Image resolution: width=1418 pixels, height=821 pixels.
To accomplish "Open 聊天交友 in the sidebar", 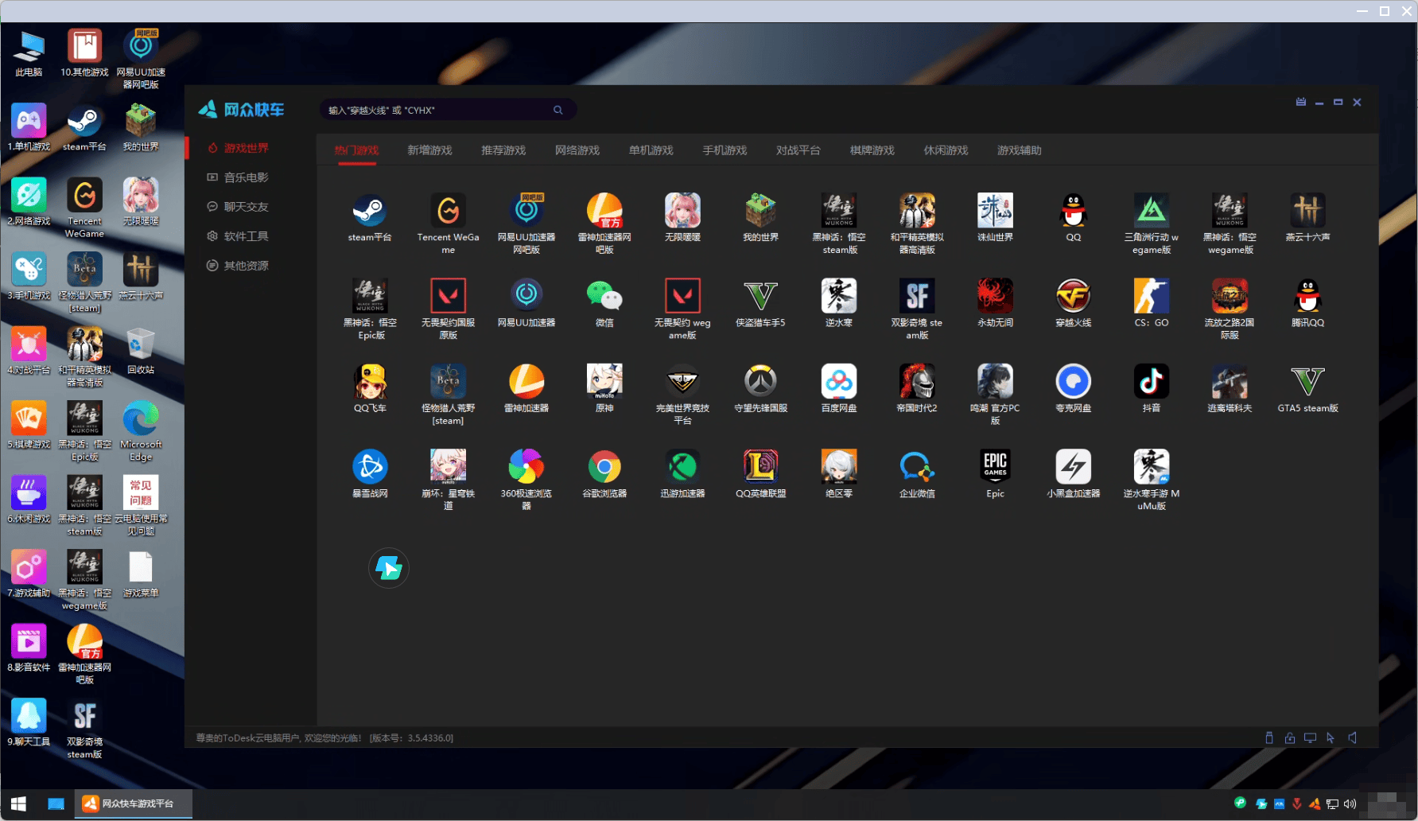I will coord(238,207).
